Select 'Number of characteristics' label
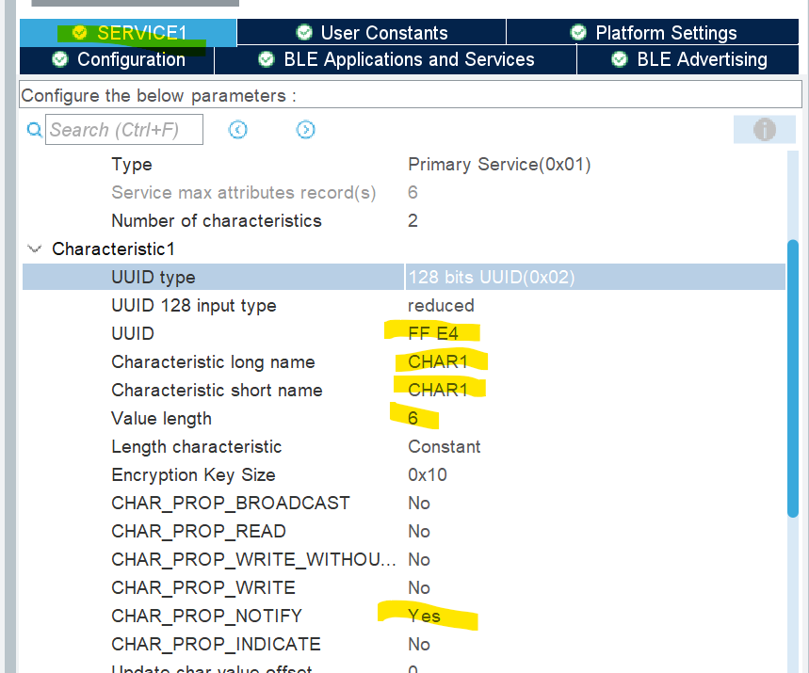 [x=217, y=220]
